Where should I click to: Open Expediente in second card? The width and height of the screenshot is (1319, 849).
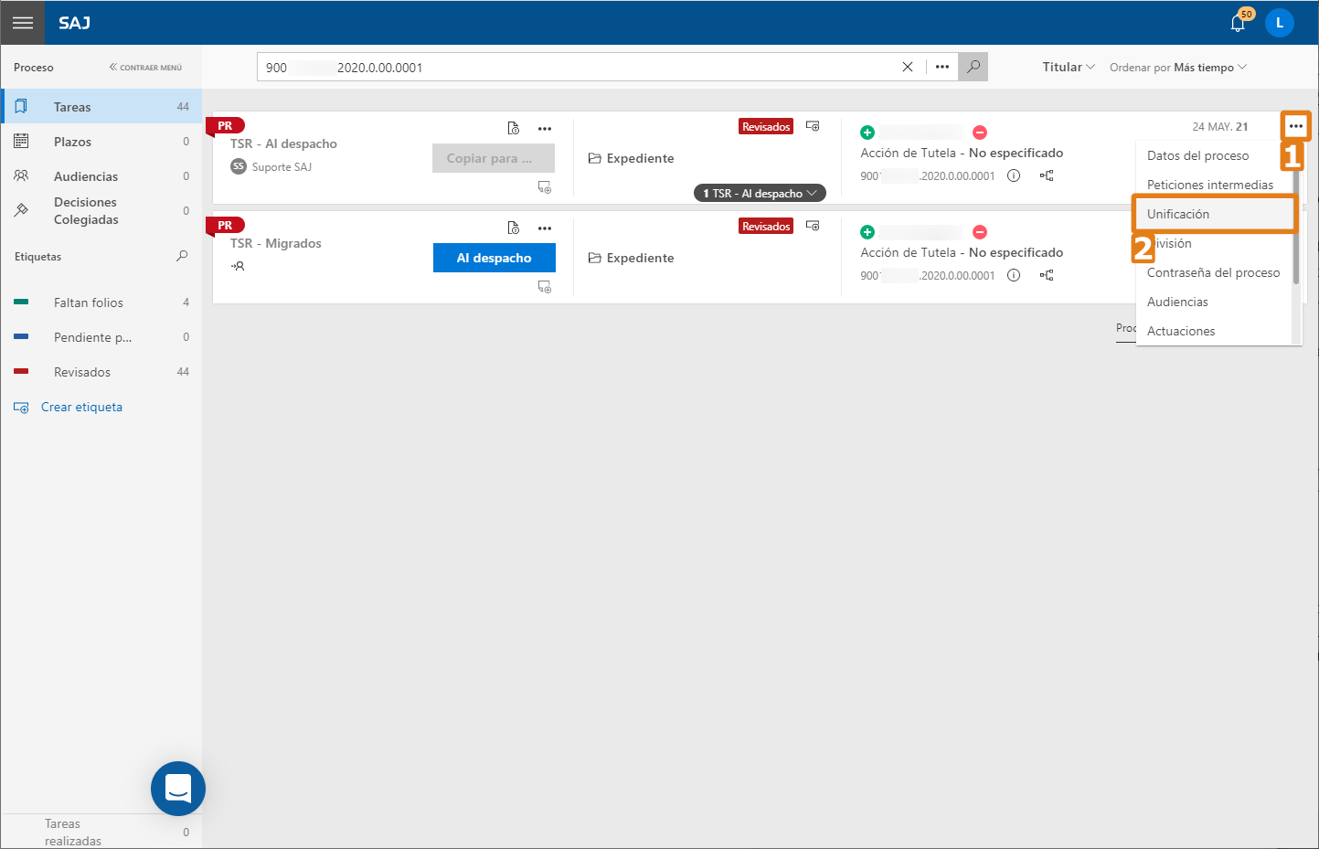(632, 258)
